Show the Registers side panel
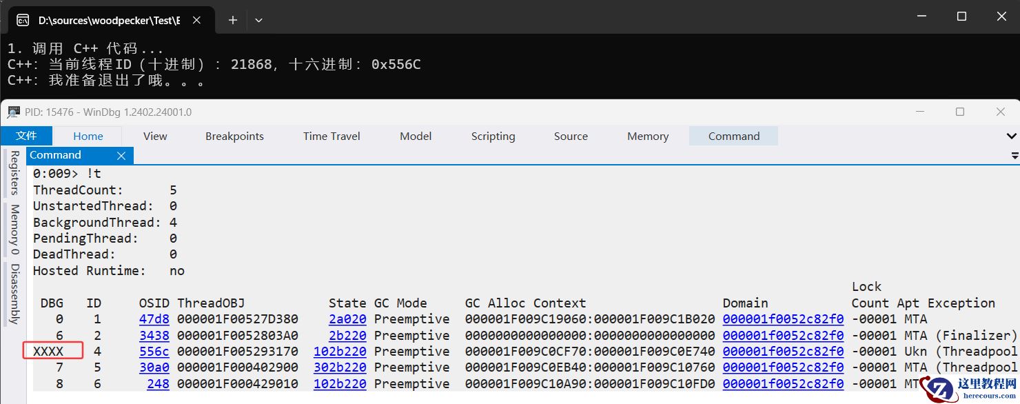 pos(14,173)
